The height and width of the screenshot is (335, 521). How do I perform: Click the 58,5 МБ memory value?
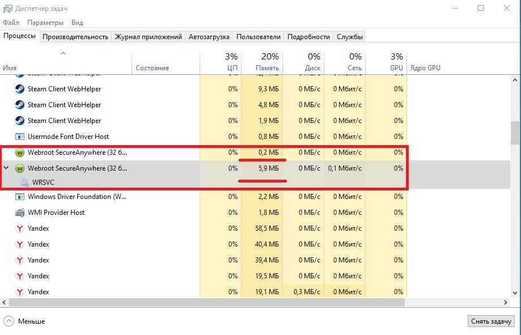click(x=267, y=228)
